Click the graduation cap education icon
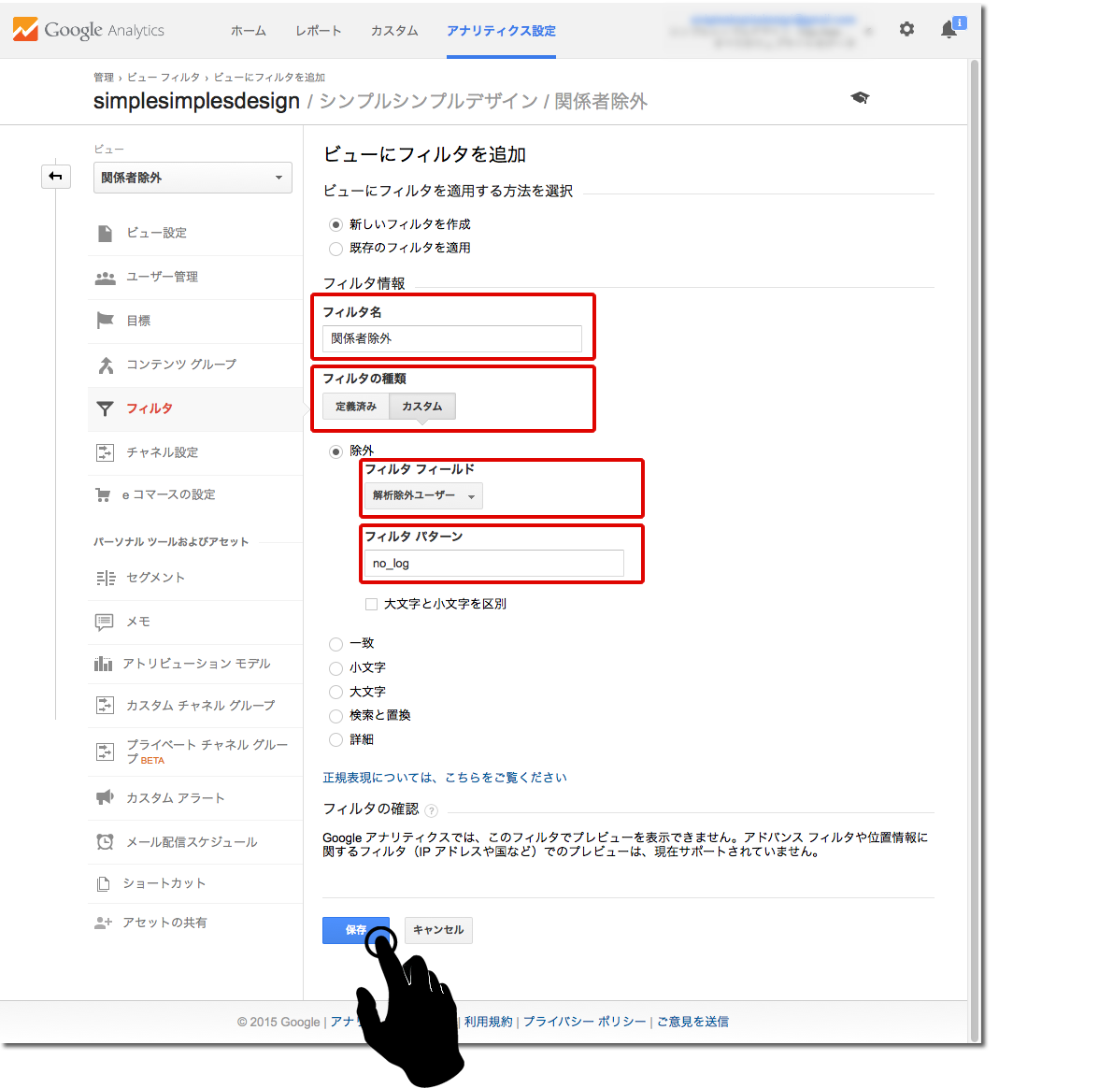This screenshot has width=1113, height=1088. [860, 98]
